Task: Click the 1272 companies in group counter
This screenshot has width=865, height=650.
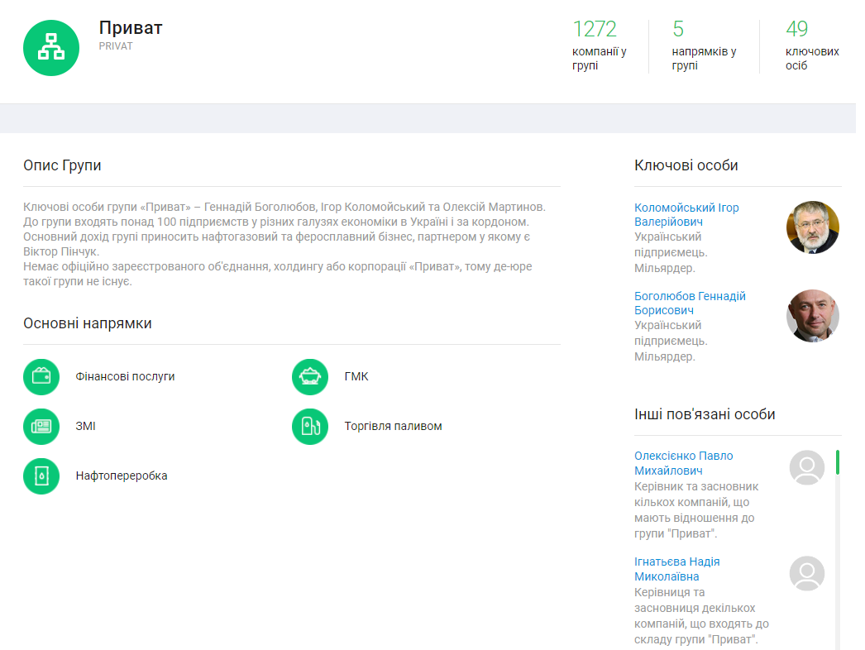Action: point(595,30)
